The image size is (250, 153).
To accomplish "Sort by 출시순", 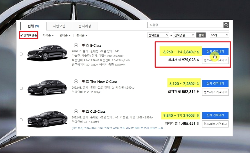I will 82,35.
